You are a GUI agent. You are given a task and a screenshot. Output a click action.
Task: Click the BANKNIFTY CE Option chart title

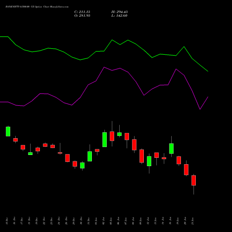[37, 7]
